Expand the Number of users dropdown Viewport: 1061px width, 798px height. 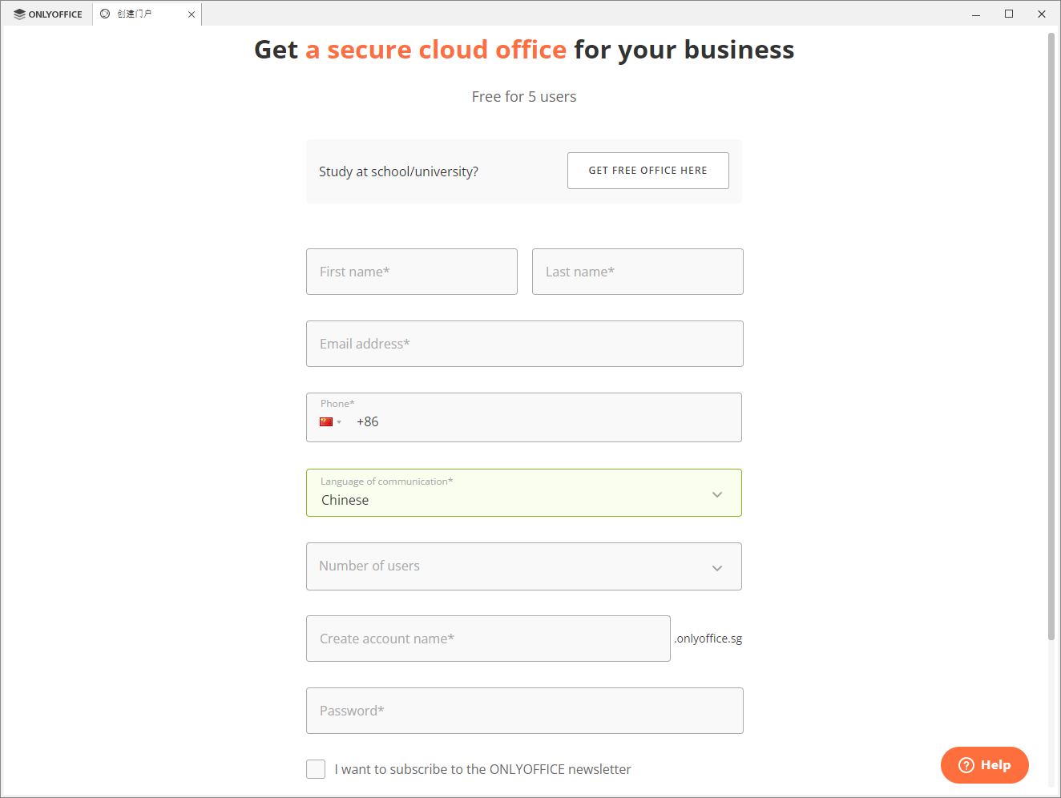524,566
